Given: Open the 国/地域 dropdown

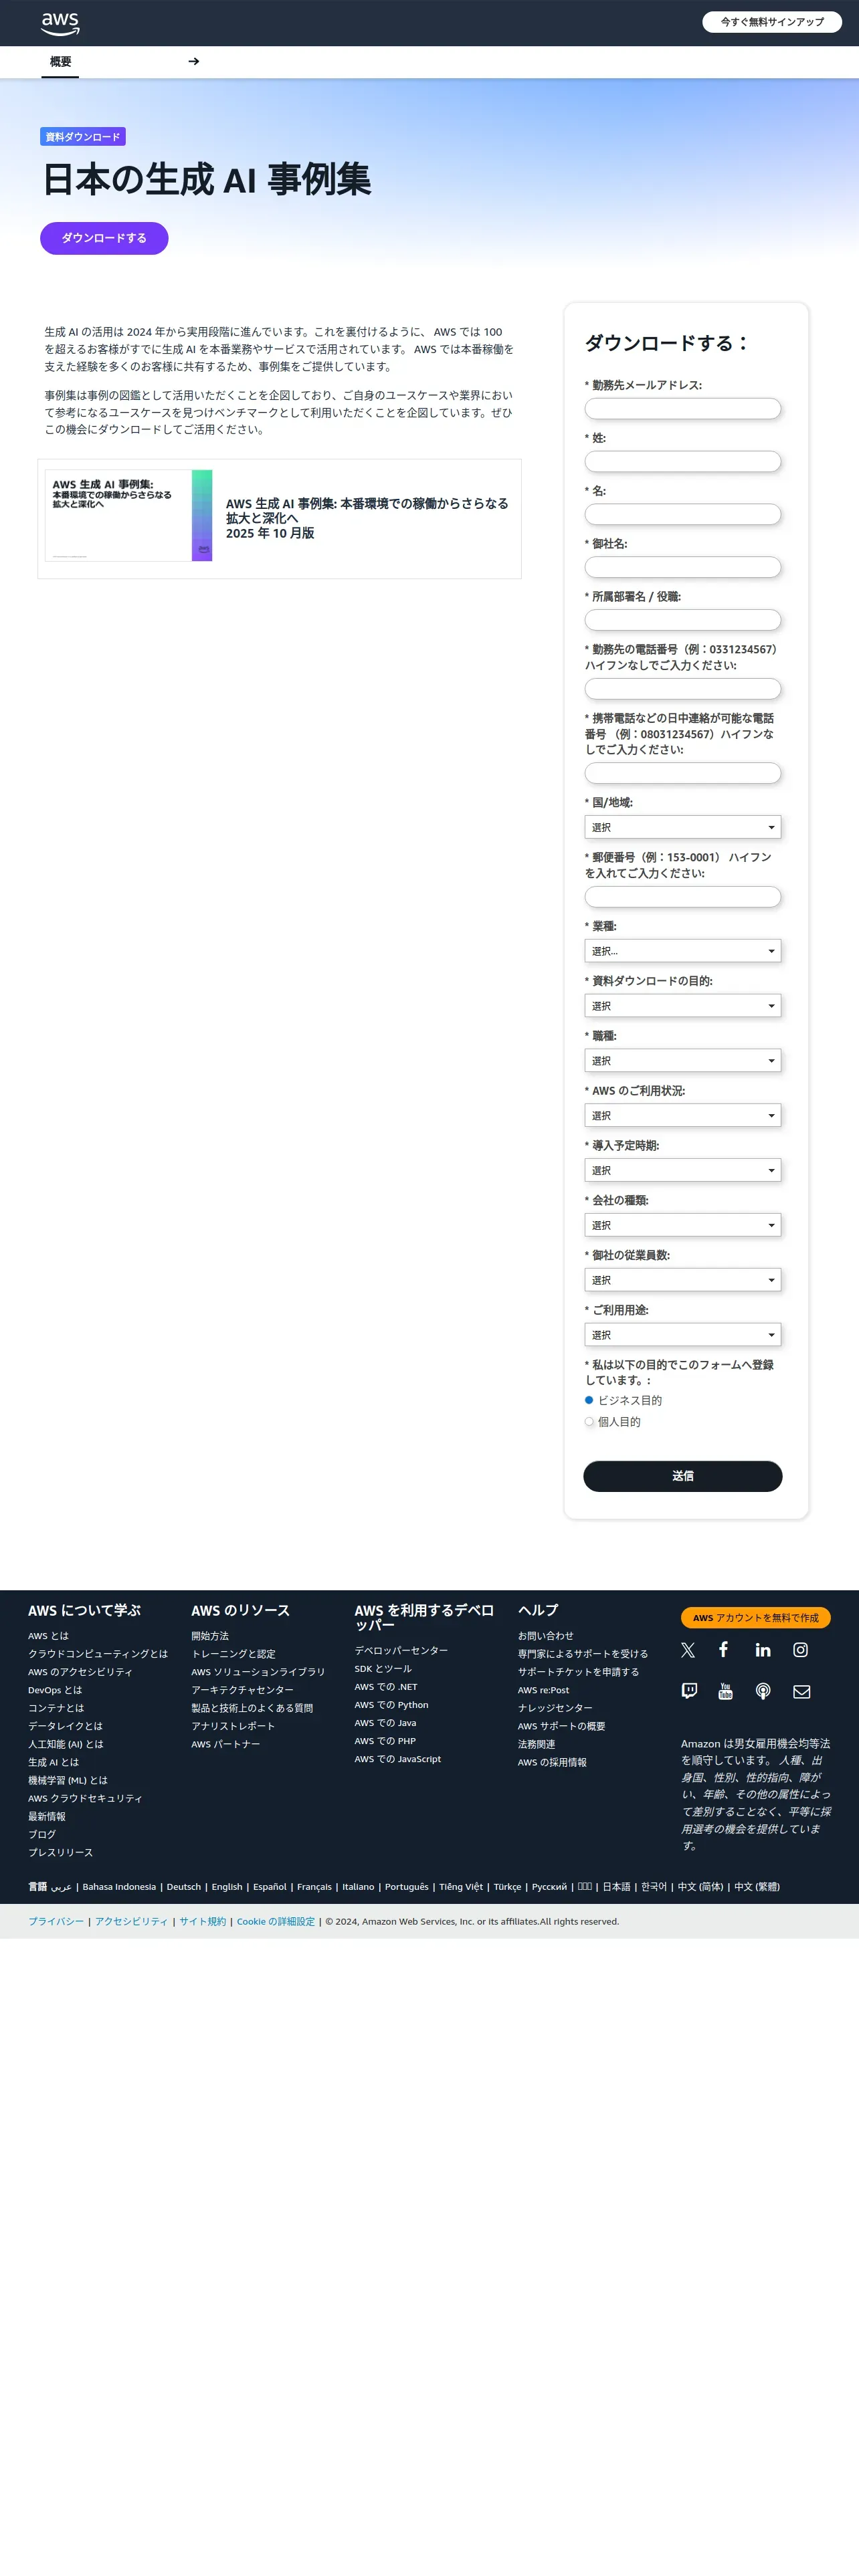Looking at the screenshot, I should click(683, 827).
